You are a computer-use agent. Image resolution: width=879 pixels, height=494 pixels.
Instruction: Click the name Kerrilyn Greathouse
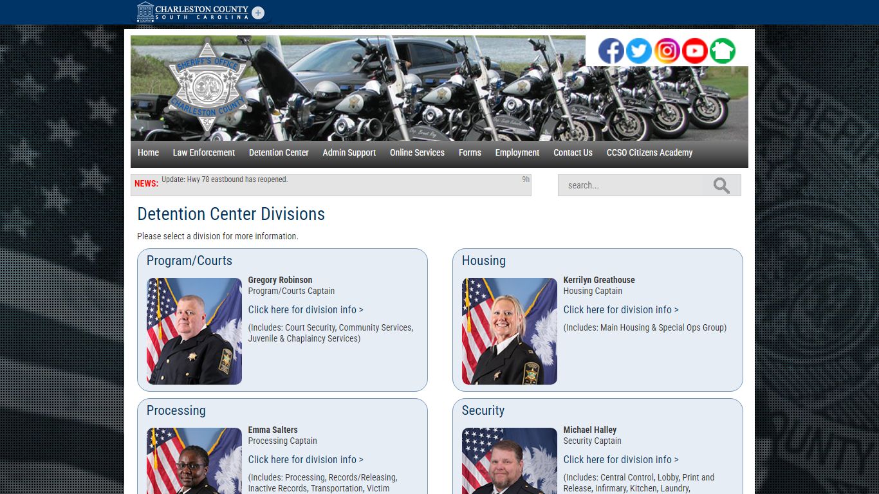point(599,280)
